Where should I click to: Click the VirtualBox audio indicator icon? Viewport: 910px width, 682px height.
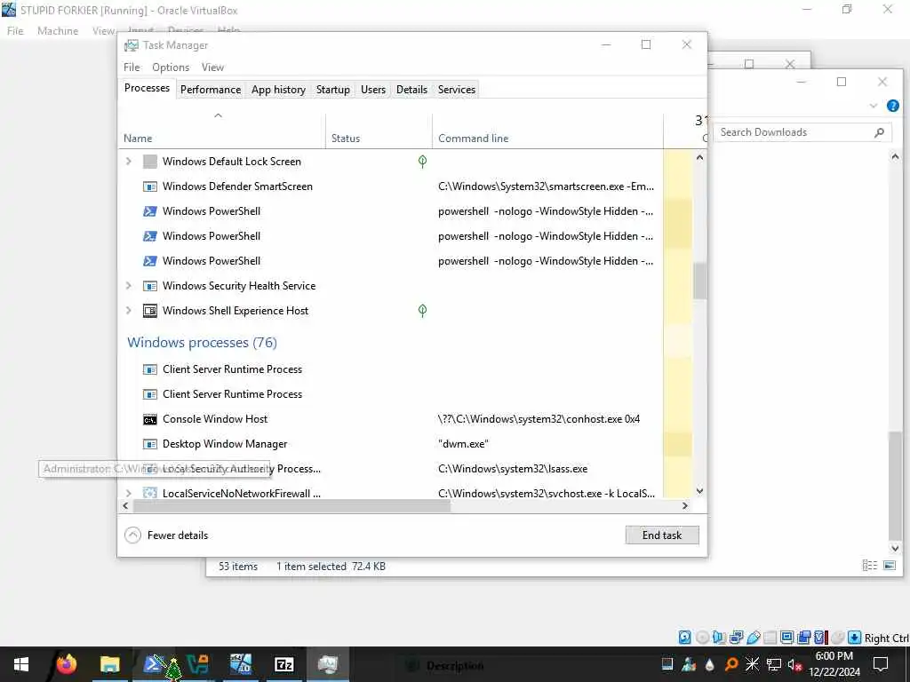pos(719,638)
